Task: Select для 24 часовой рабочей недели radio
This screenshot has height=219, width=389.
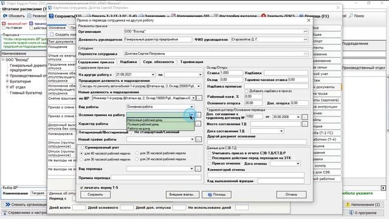Action: point(137,159)
